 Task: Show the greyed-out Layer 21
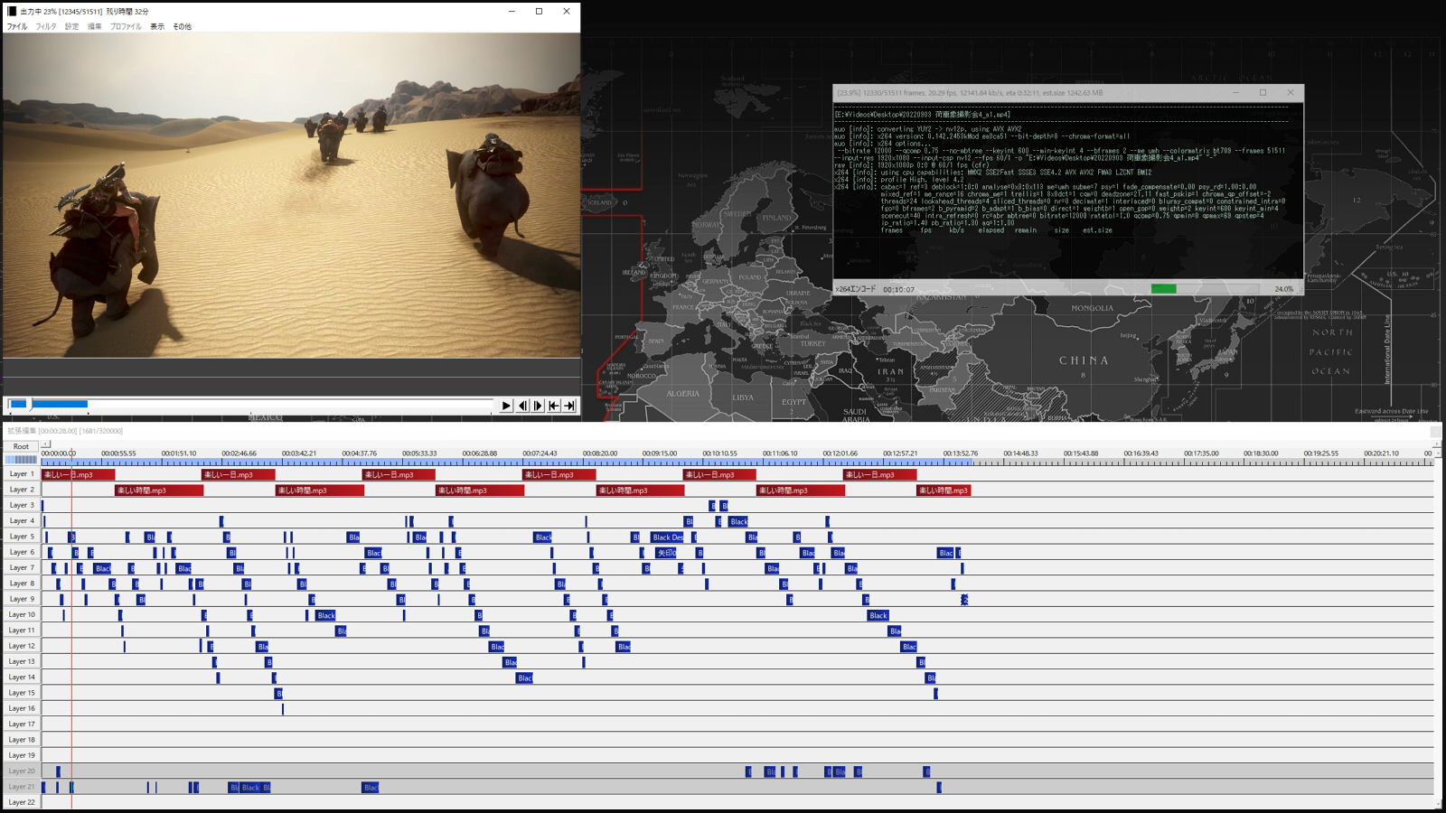click(x=21, y=787)
